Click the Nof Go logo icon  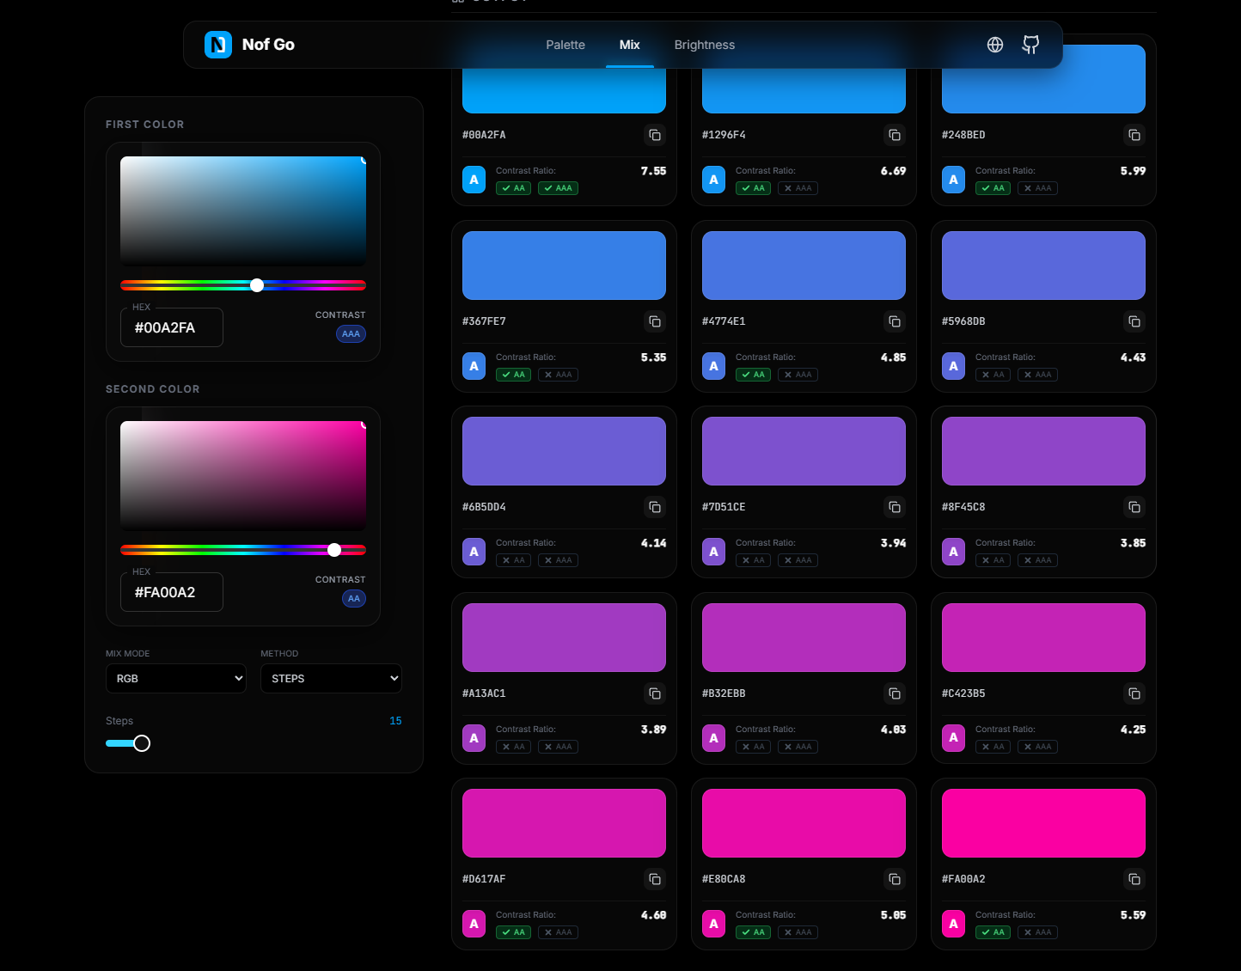(218, 45)
